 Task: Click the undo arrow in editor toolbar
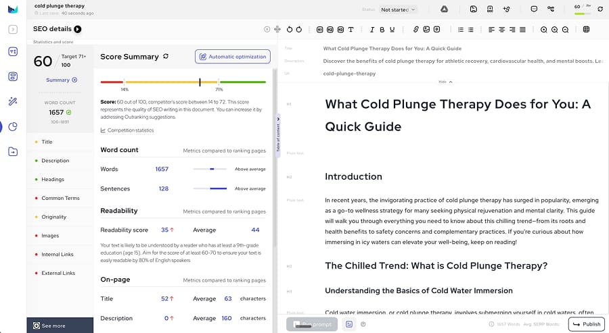click(x=289, y=30)
